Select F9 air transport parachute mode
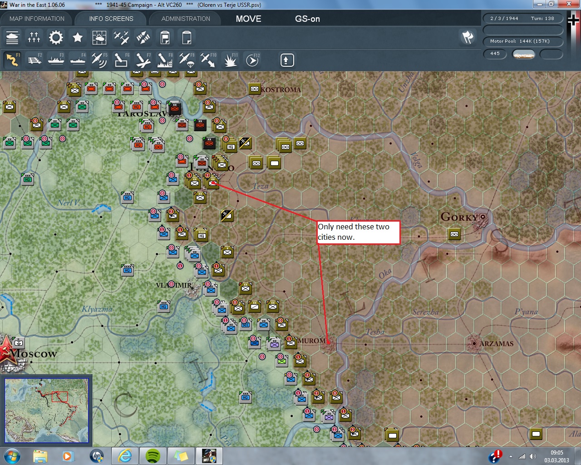Screen dimensions: 581x465 pyautogui.click(x=187, y=60)
